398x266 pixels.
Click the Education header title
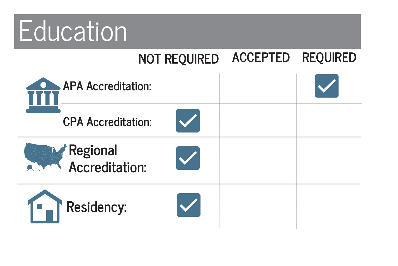point(73,31)
